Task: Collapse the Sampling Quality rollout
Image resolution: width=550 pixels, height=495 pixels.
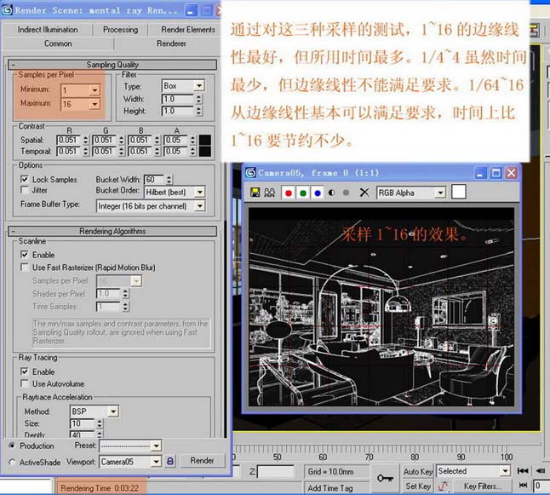Action: [112, 65]
